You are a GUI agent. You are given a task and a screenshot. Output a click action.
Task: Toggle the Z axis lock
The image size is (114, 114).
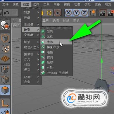tap(84, 13)
